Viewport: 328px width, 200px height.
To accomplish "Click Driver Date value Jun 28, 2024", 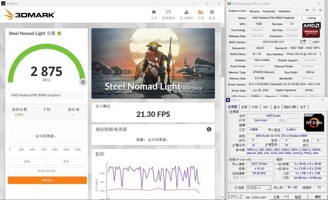I will (260, 91).
